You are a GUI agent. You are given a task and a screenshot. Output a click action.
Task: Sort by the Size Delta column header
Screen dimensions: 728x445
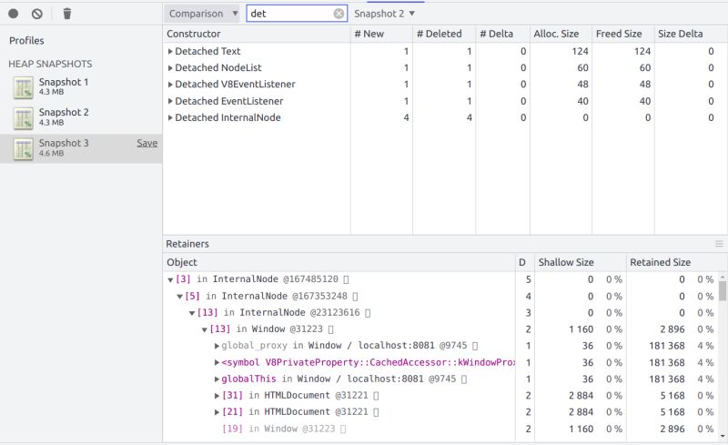point(691,34)
